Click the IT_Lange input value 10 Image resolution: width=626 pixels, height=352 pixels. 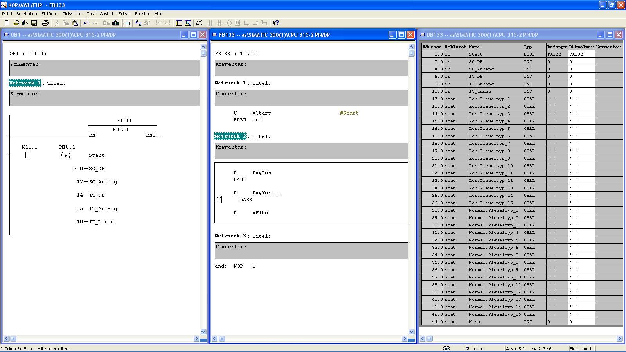[80, 222]
